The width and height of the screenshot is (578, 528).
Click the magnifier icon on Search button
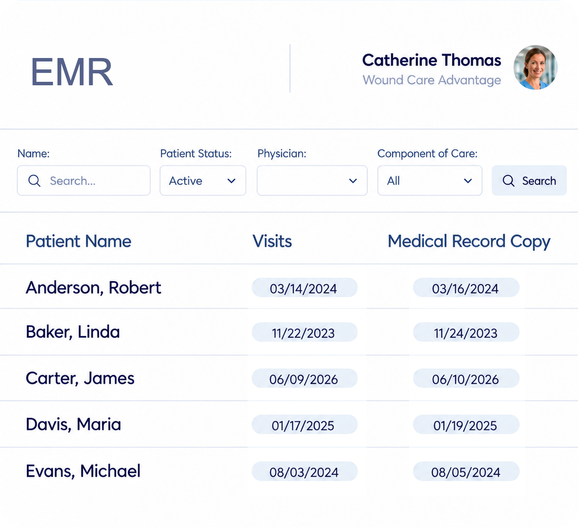(508, 181)
